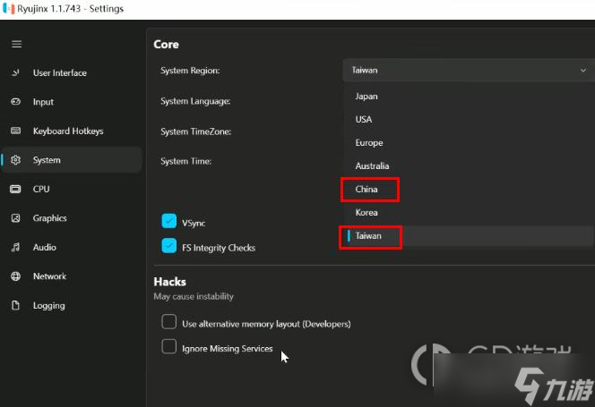
Task: Click the Audio music note icon
Action: coord(15,247)
